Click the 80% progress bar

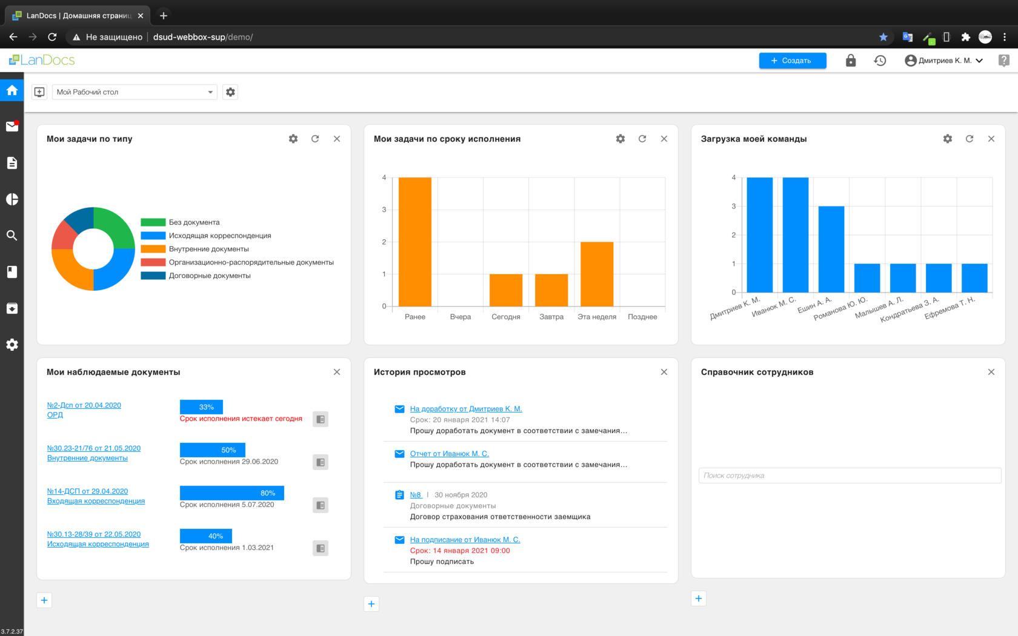[232, 493]
